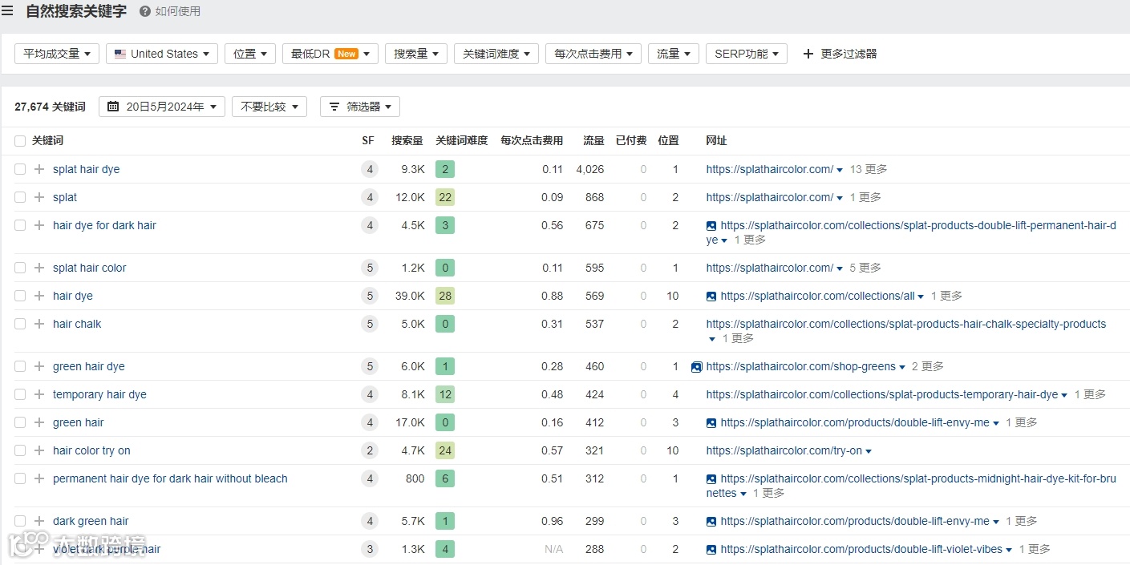The image size is (1130, 565).
Task: Click plus icon beside green hair dye
Action: 39,366
